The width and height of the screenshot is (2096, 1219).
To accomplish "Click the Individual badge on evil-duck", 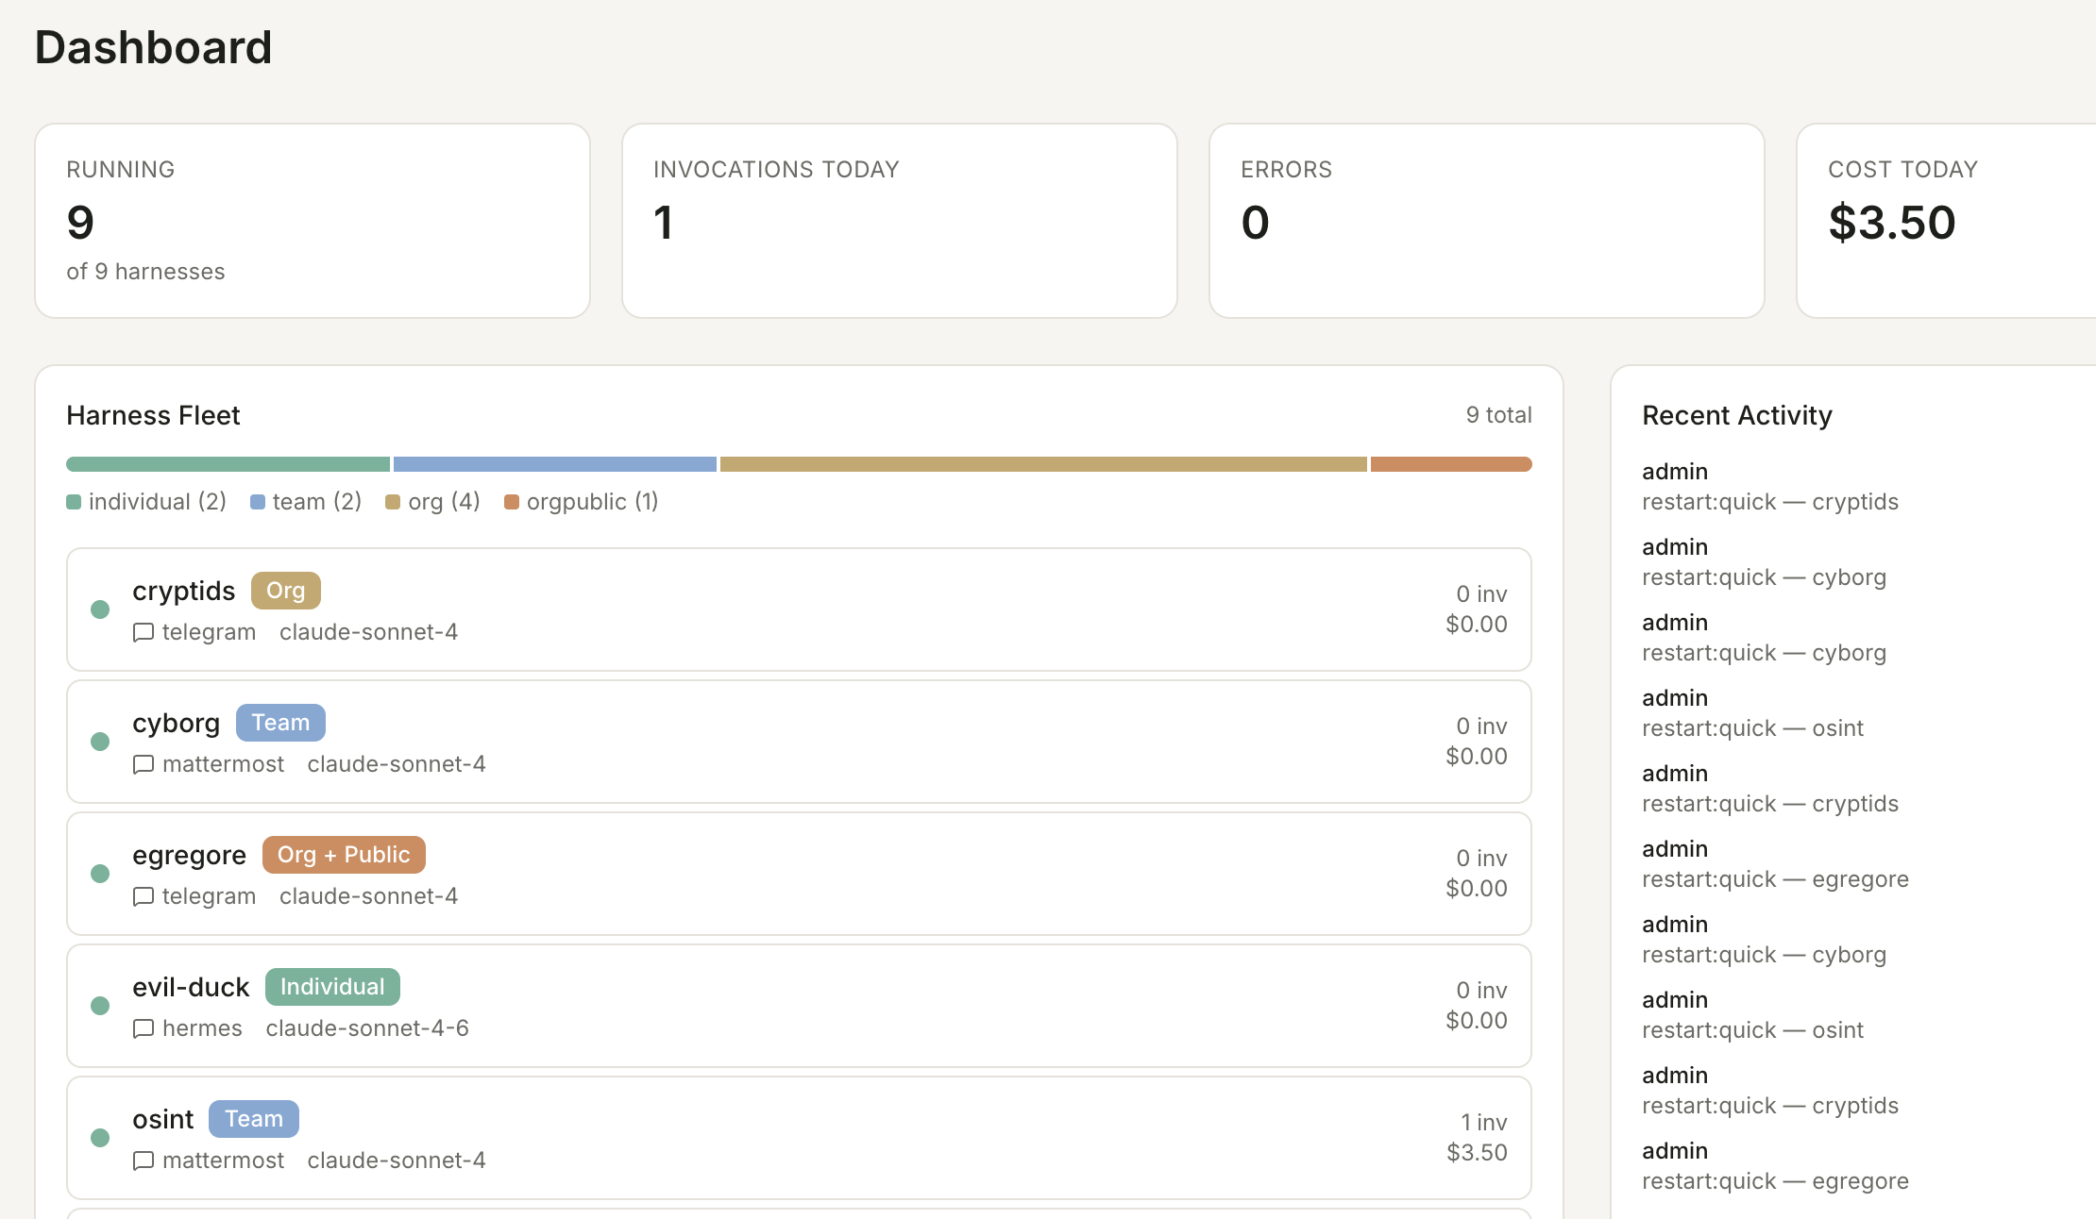I will point(332,987).
